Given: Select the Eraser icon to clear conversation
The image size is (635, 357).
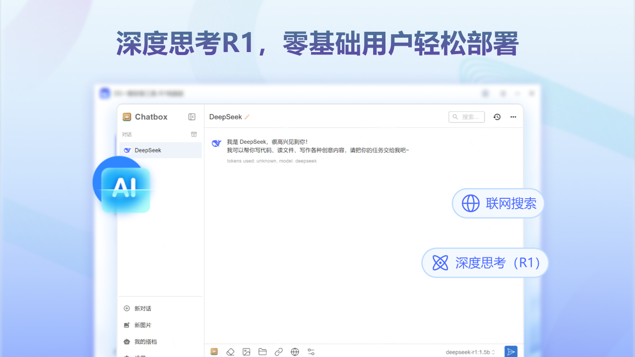Looking at the screenshot, I should pos(230,352).
